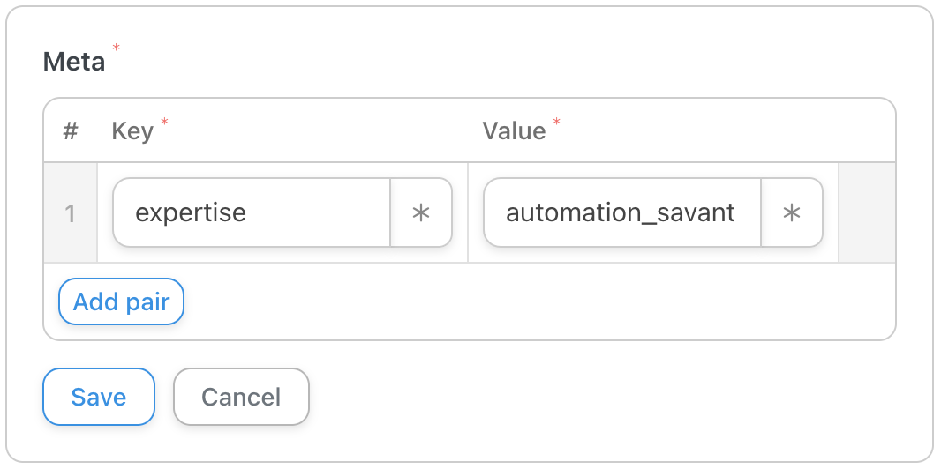Viewport: 941px width, 469px height.
Task: Click the asterisk icon beside the expertise field
Action: [421, 212]
